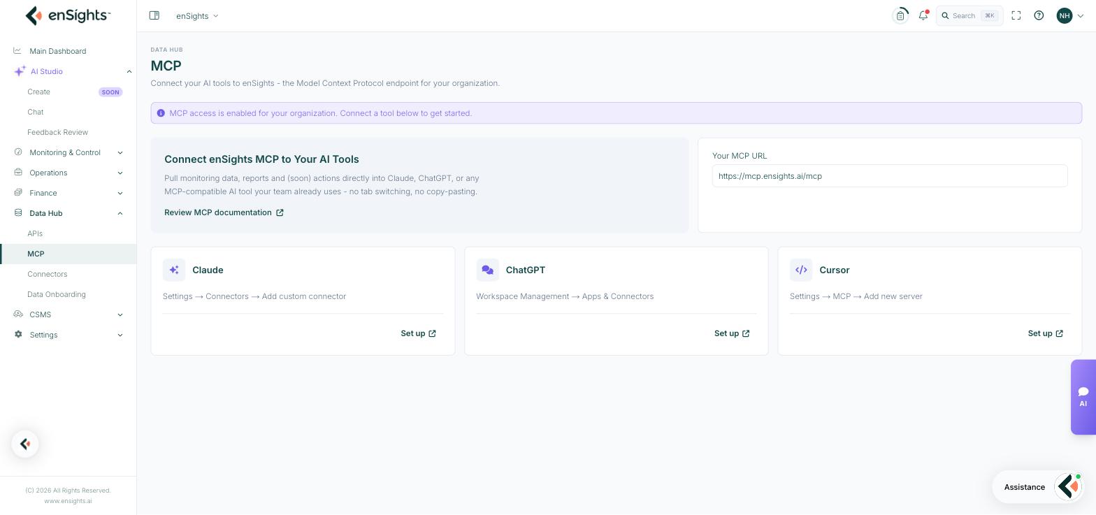Click the ChatGPT chat bubbles icon
This screenshot has height=515, width=1096.
(x=488, y=270)
